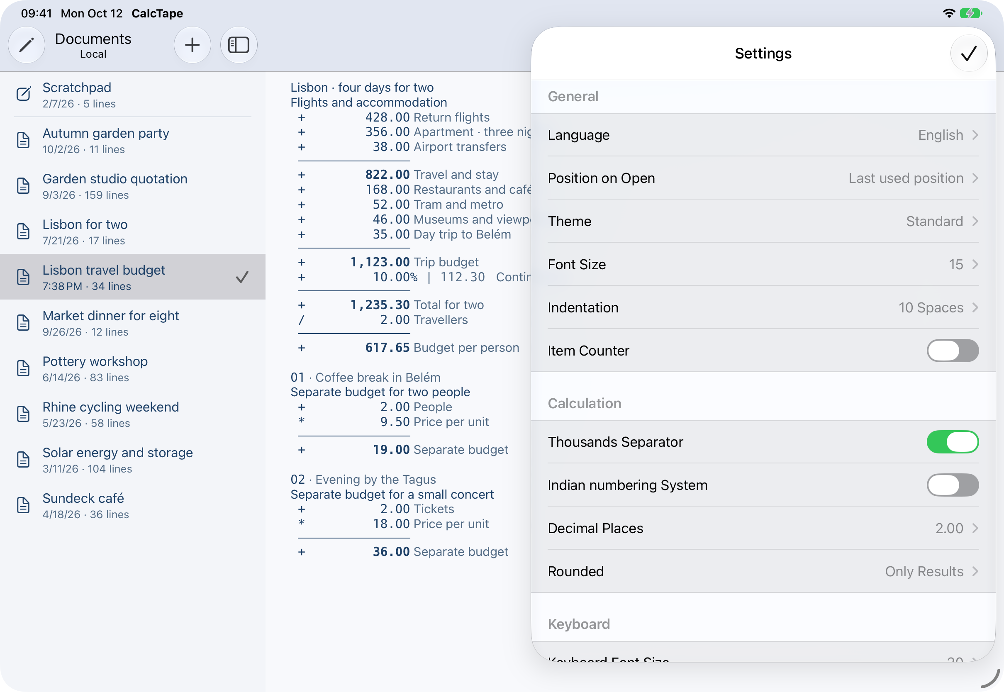Click the Documents Local title
Image resolution: width=1004 pixels, height=692 pixels.
[x=93, y=45]
